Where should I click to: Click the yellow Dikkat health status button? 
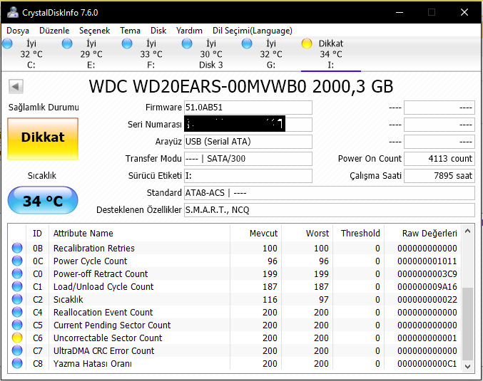point(43,139)
